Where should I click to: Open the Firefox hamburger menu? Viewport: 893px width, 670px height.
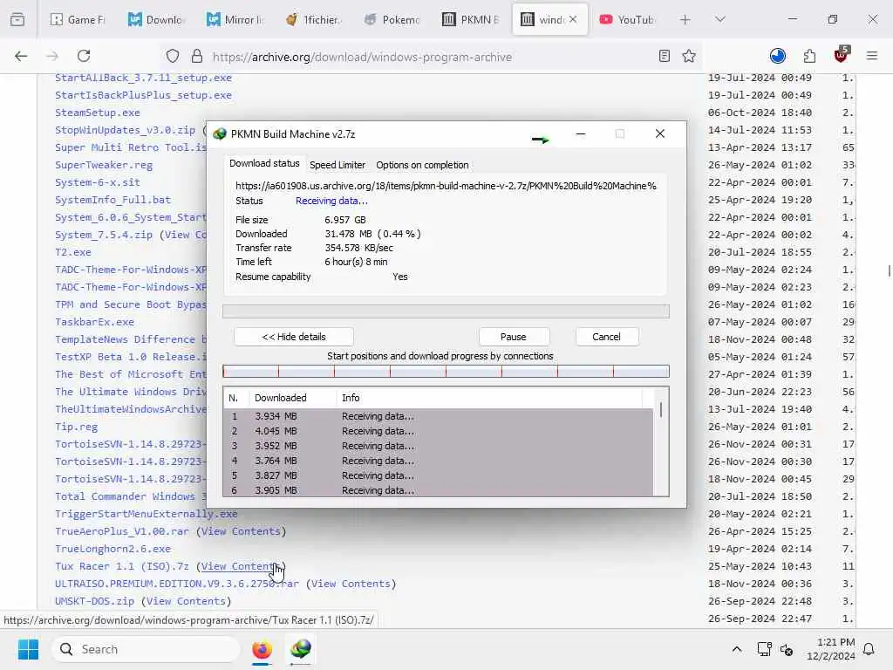pyautogui.click(x=872, y=56)
